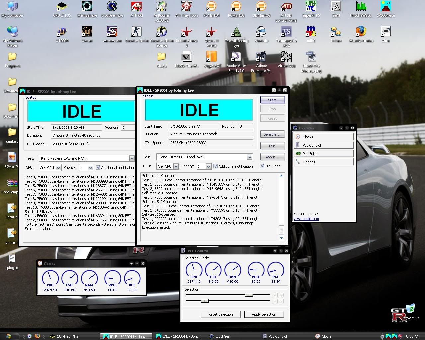This screenshot has height=340, width=425.
Task: Expand Test dropdown in front SP2004 window
Action: pyautogui.click(x=249, y=157)
